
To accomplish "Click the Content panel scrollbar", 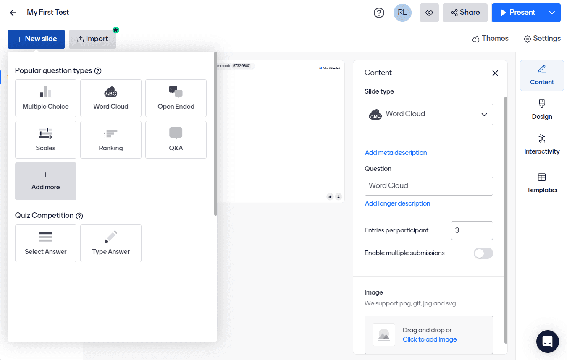I will point(506,220).
